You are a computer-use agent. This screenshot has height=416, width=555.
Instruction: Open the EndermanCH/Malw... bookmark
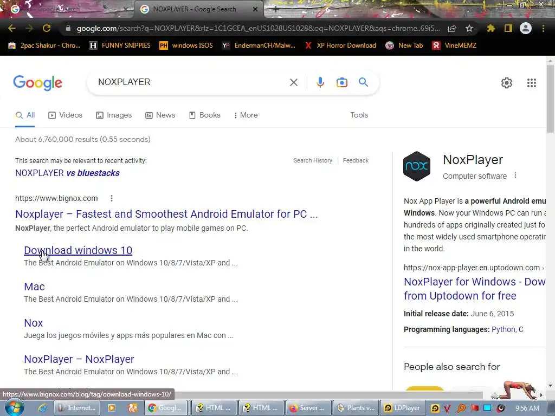pos(259,45)
